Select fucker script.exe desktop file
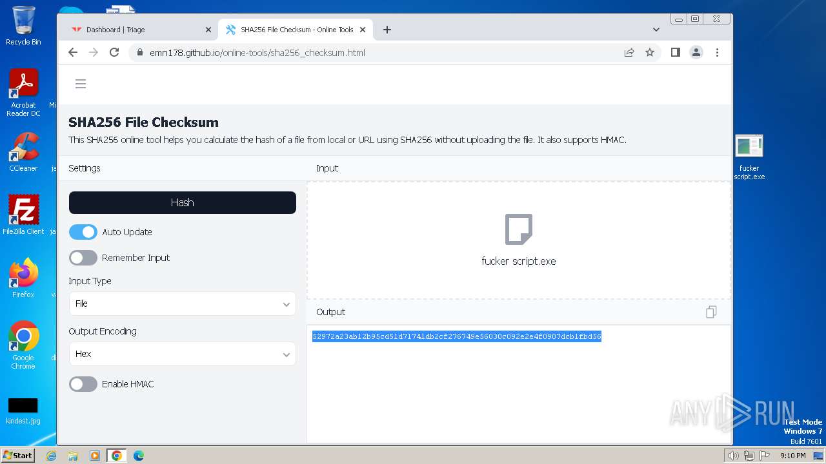Viewport: 826px width, 464px height. pos(749,157)
